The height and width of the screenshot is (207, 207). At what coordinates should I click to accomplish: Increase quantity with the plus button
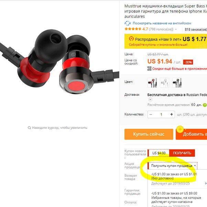172,114
